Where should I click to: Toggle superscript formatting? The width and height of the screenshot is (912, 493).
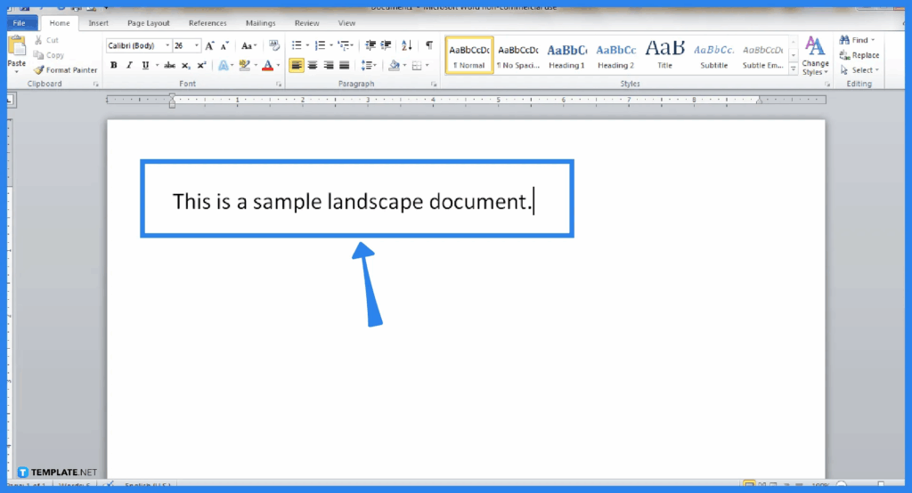point(201,65)
